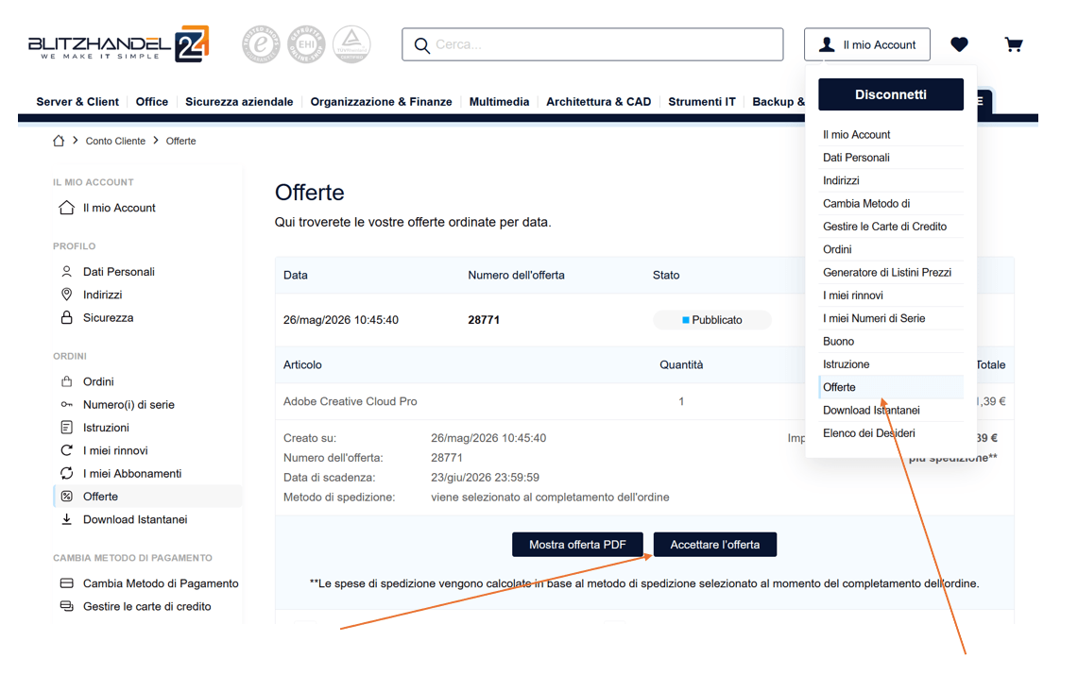Click the stacked cards icon for Gestire le carte
The image size is (1078, 675).
click(67, 606)
